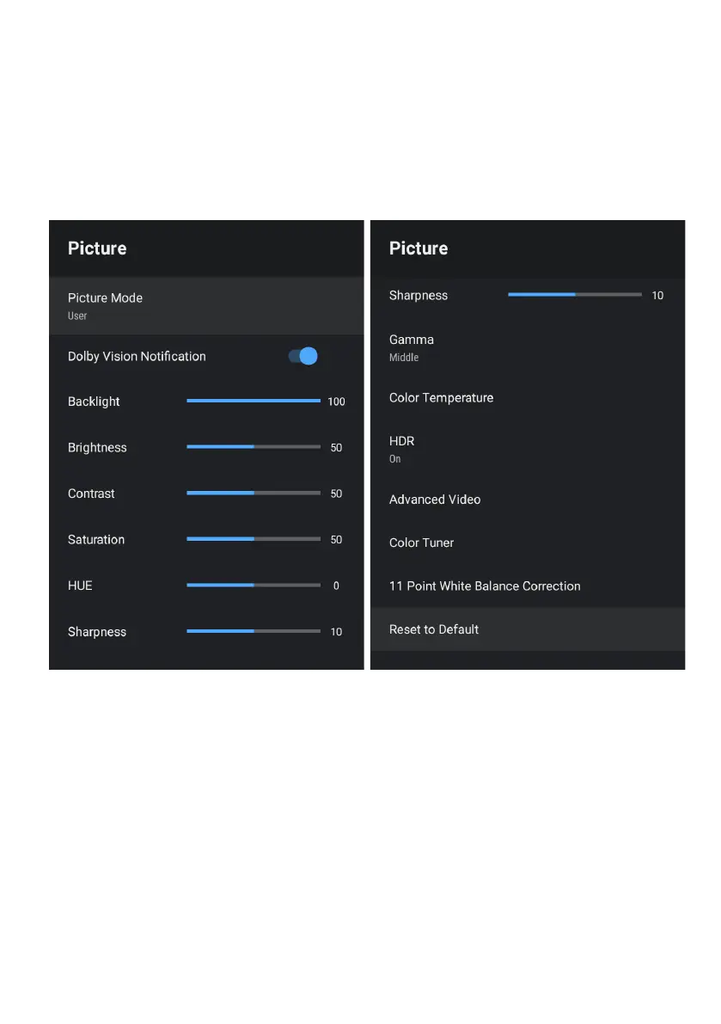721x1024 pixels.
Task: Click the Picture heading in left panel
Action: [97, 248]
